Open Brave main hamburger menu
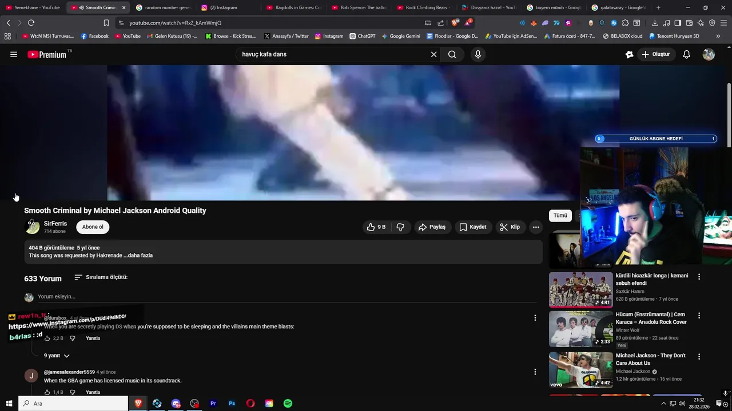Screen dimensions: 732x411 (x=723, y=23)
